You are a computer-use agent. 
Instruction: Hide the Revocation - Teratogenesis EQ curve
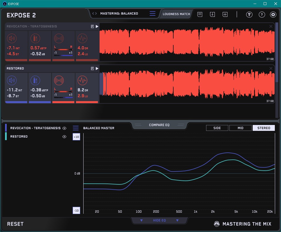pyautogui.click(x=65, y=128)
